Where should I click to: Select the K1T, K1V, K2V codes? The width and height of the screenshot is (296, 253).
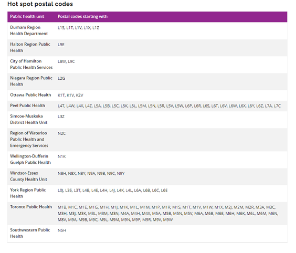pos(70,96)
